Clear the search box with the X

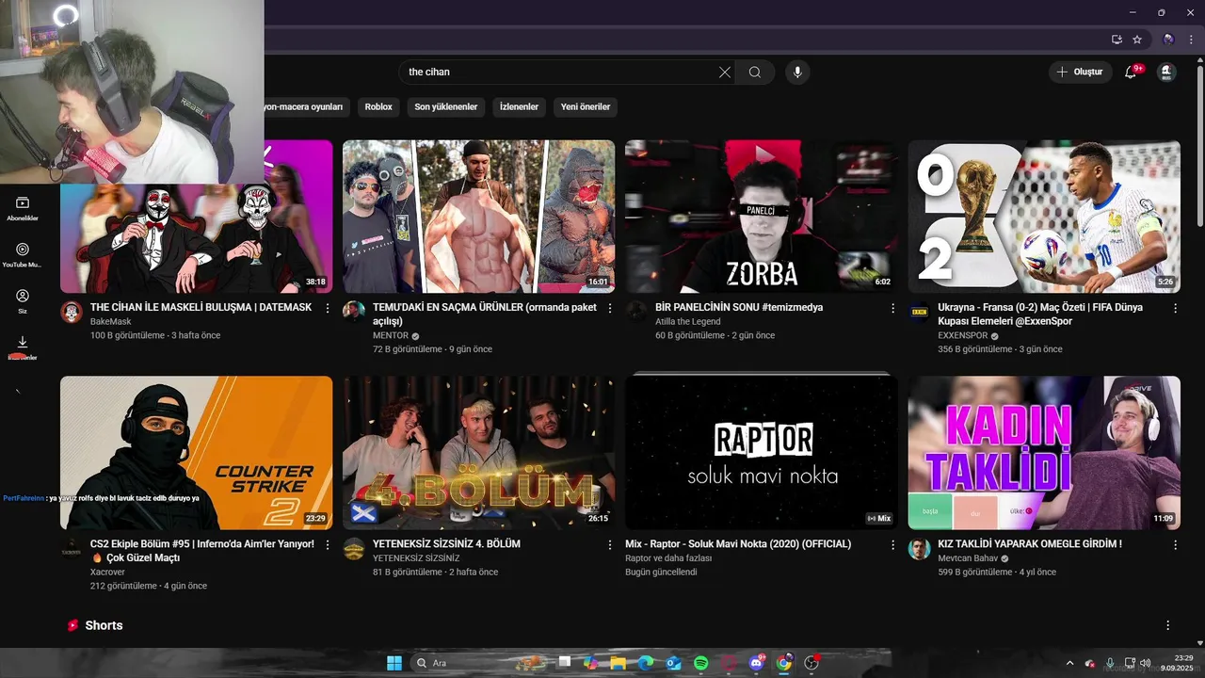point(725,72)
